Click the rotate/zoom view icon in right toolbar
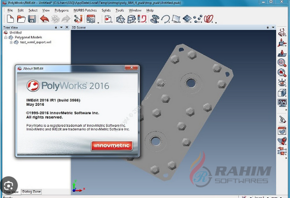The width and height of the screenshot is (290, 198). pos(282,33)
